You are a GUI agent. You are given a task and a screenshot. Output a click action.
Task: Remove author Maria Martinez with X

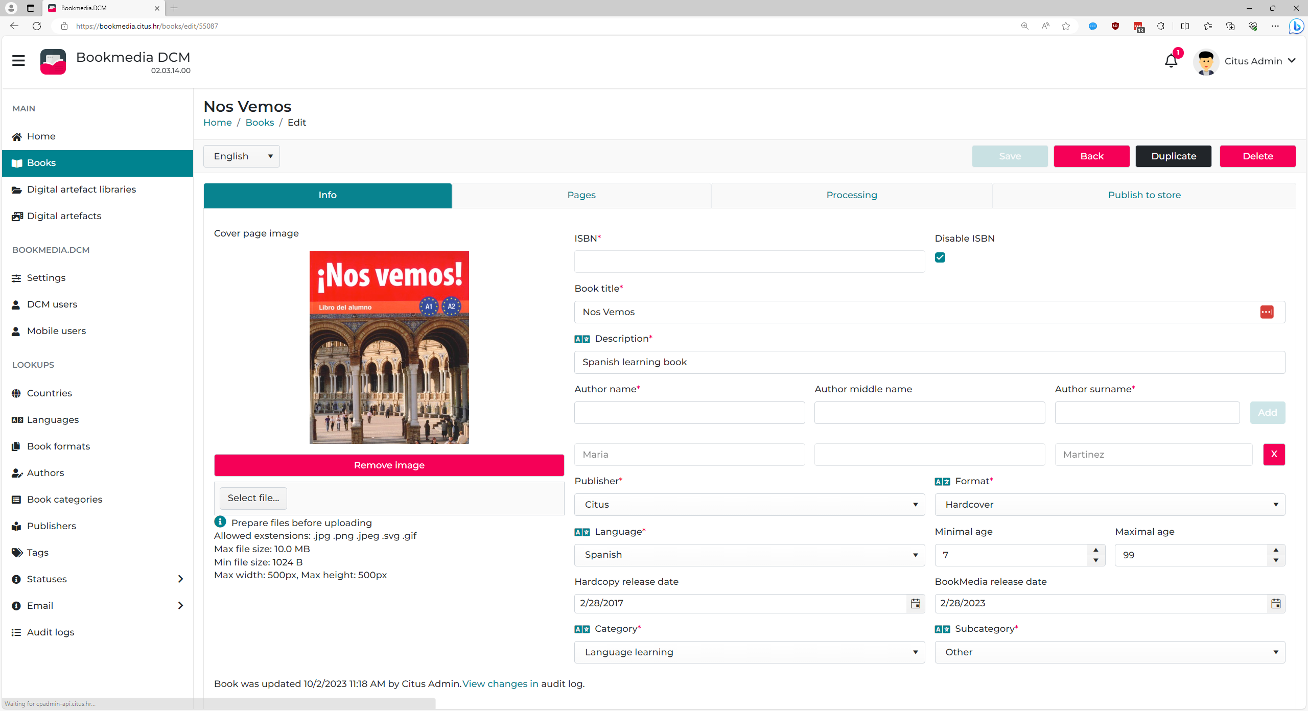[1274, 454]
